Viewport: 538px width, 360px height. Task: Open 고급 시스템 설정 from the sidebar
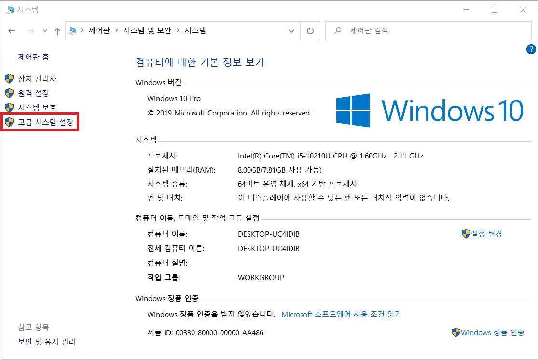[46, 122]
